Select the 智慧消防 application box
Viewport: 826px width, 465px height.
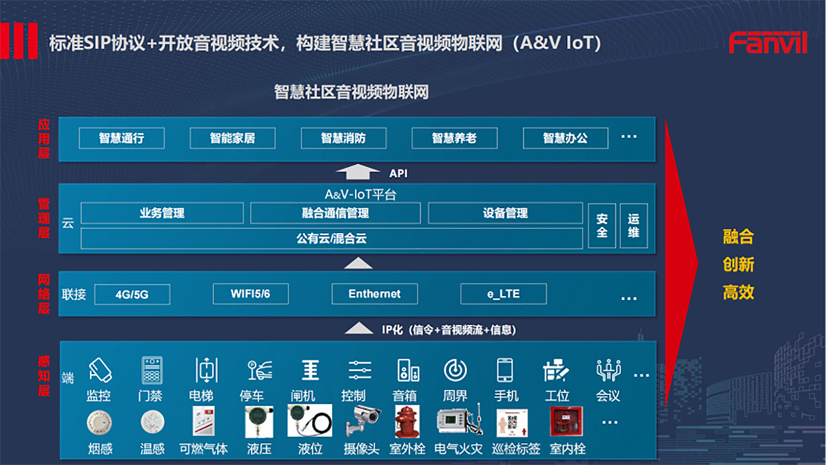343,138
